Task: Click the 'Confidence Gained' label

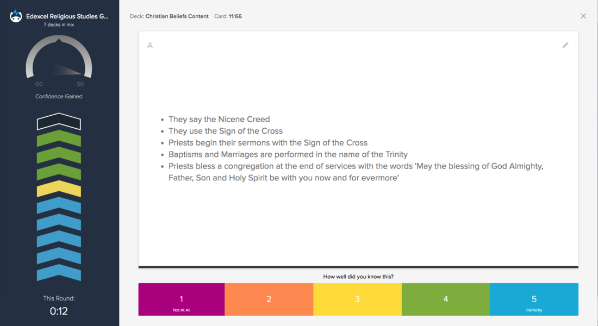Action: 59,97
